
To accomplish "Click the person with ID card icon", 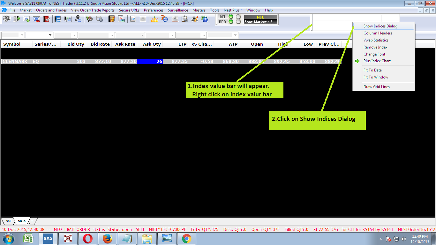I will 78,19.
